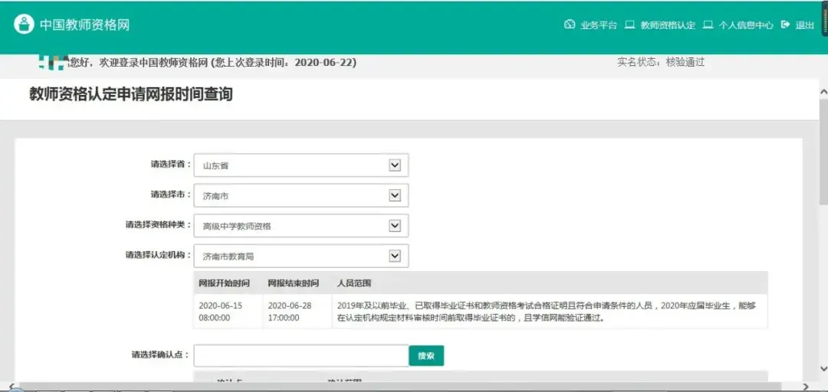Screen dimensions: 828x392
Task: Click the 网报开始时间 column header
Action: [225, 283]
